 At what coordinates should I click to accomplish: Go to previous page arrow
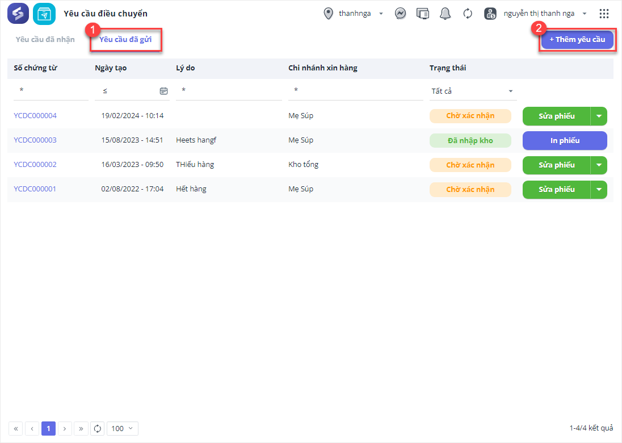click(32, 428)
